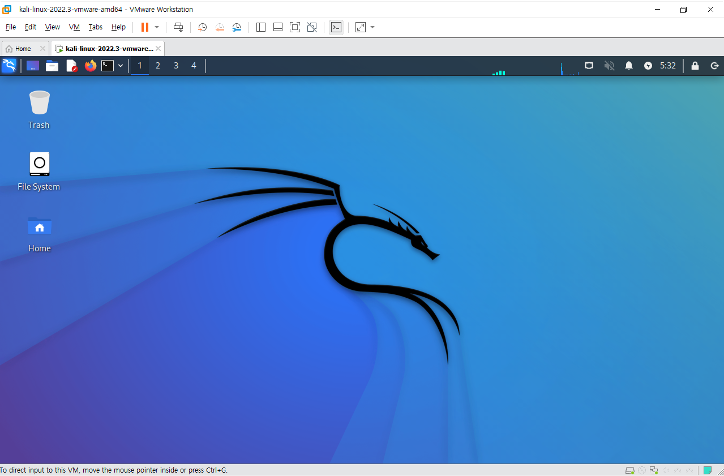Close the Home tab

[42, 49]
